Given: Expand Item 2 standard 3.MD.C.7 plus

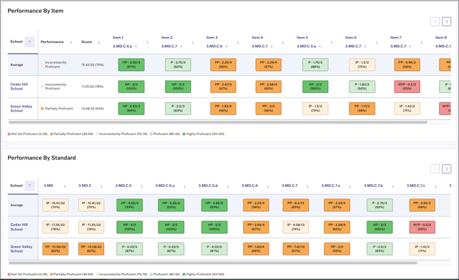Looking at the screenshot, I should pos(181,47).
